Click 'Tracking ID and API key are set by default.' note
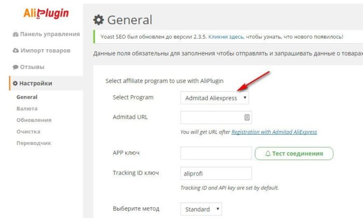This screenshot has height=218, width=363. (x=229, y=188)
